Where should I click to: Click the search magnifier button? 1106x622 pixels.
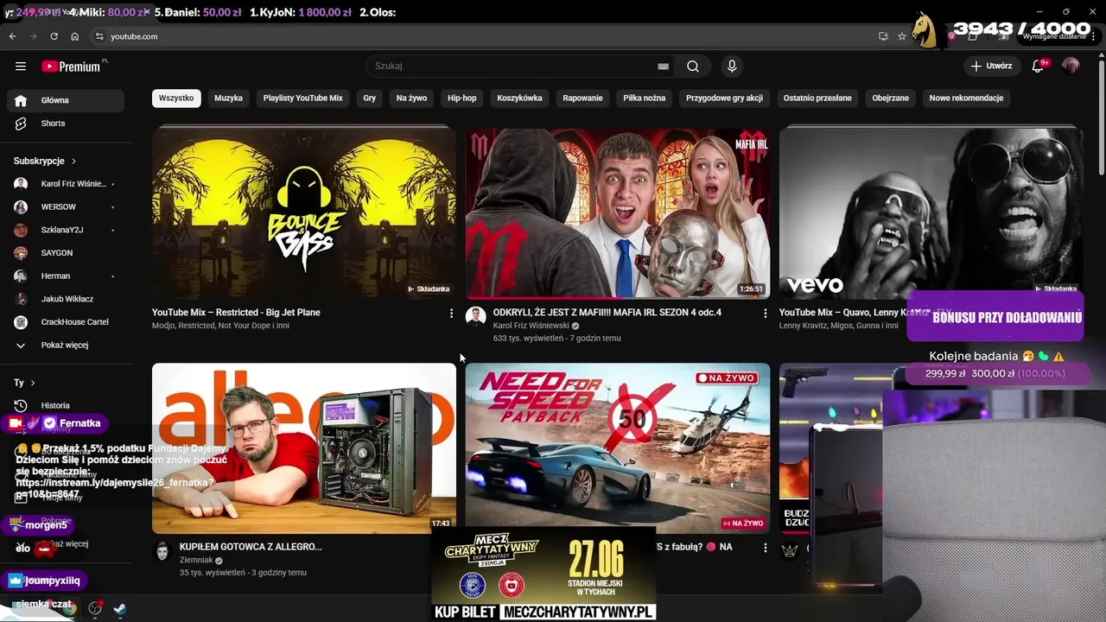(x=693, y=67)
